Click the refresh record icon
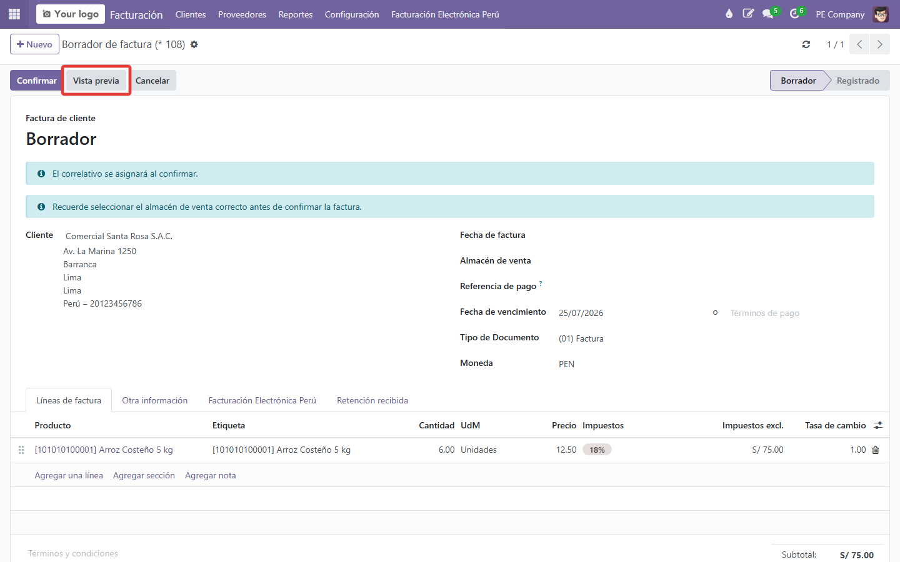The width and height of the screenshot is (900, 562). (806, 44)
